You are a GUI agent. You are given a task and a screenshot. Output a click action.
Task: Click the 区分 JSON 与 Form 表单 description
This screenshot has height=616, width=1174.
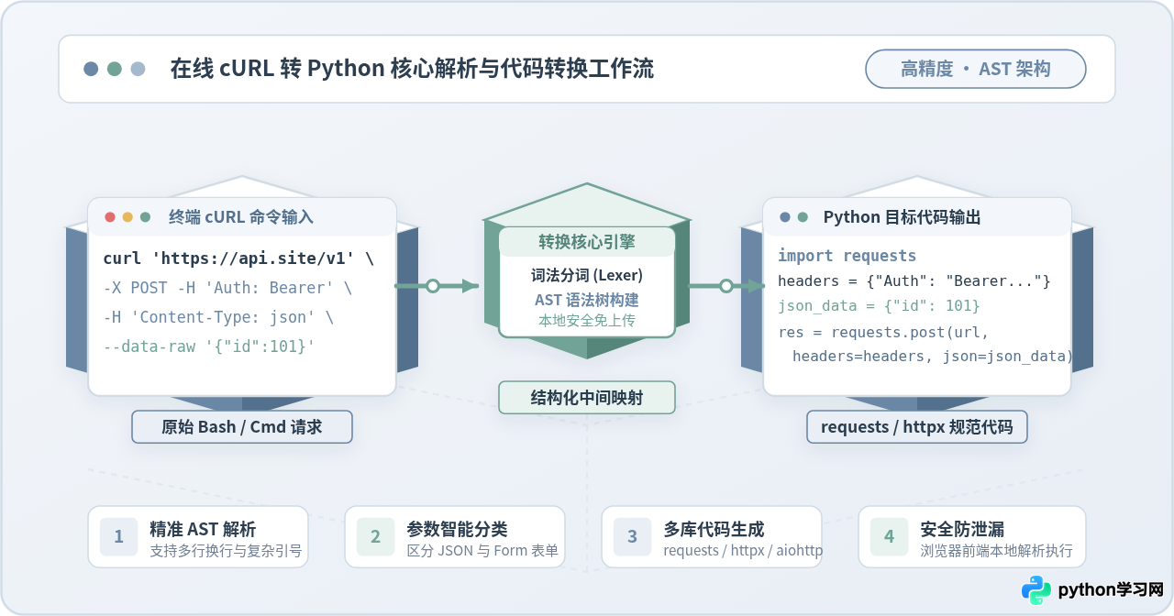(482, 551)
